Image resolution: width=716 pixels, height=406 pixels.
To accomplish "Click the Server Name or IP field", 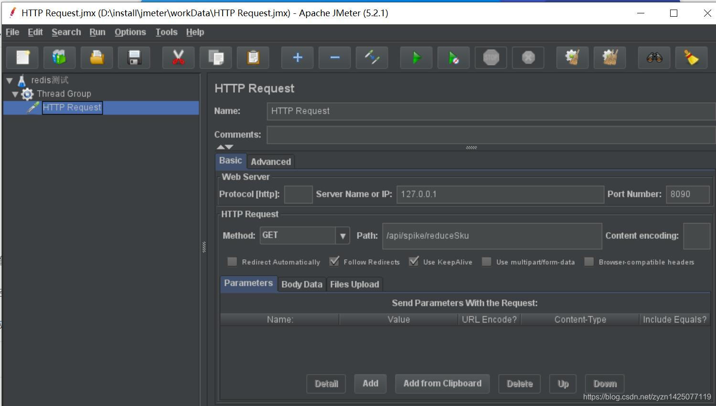I will tap(500, 194).
